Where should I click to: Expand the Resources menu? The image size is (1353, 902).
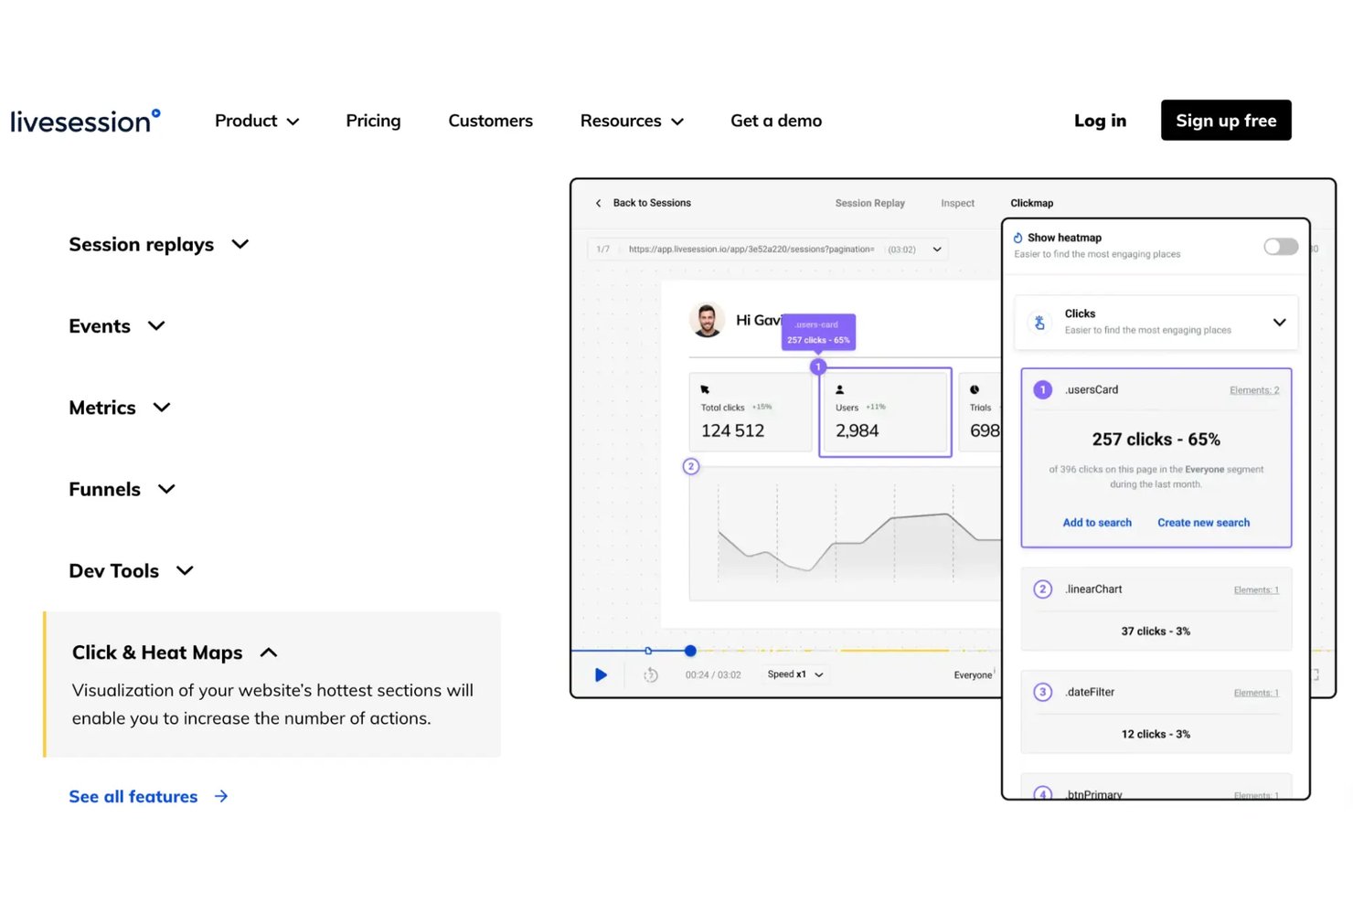(x=632, y=121)
